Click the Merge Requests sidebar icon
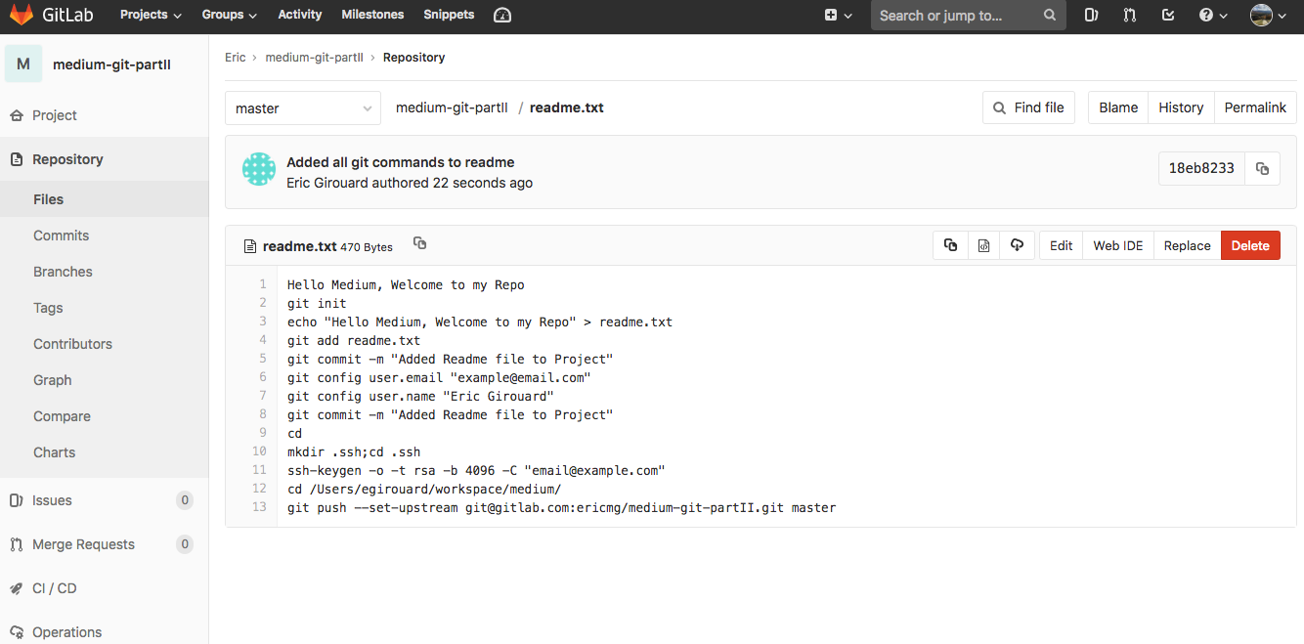 tap(16, 544)
